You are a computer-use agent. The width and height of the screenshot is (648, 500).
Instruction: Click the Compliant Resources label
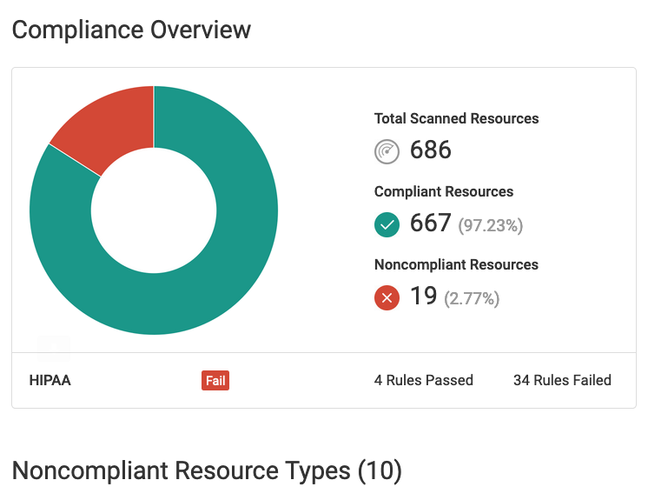pos(444,192)
